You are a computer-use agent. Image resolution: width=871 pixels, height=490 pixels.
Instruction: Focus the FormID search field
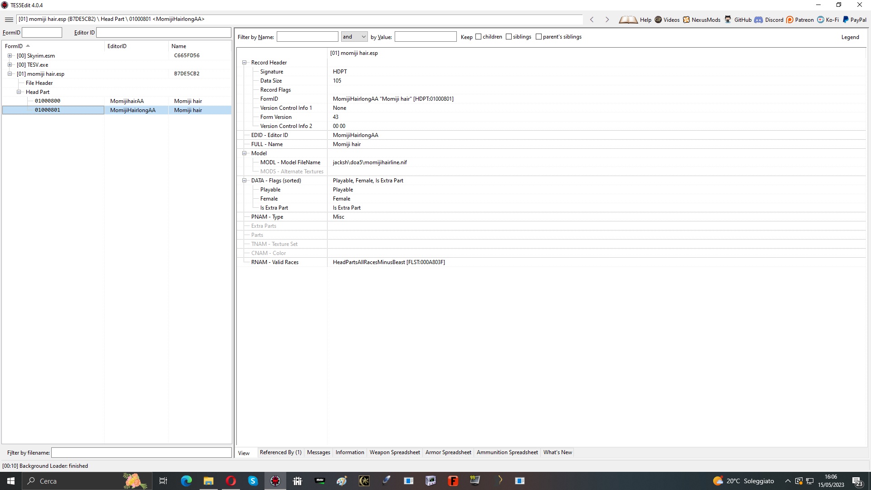pos(42,33)
